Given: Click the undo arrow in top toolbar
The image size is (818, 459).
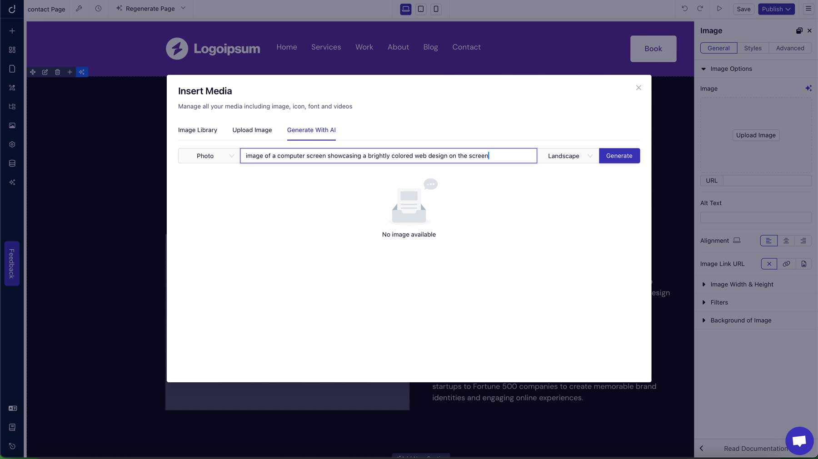Looking at the screenshot, I should pos(684,9).
